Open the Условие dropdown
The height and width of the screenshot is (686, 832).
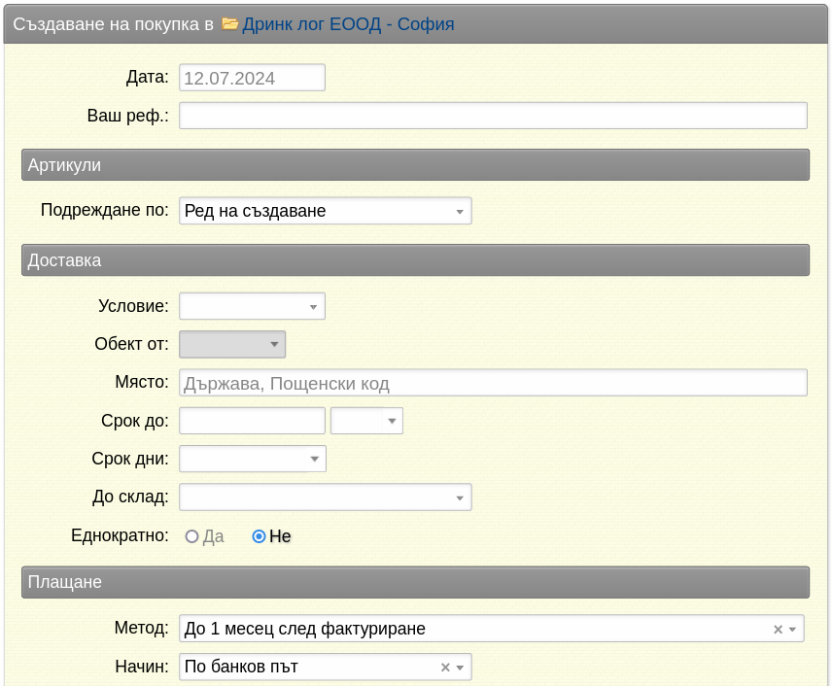click(x=252, y=306)
